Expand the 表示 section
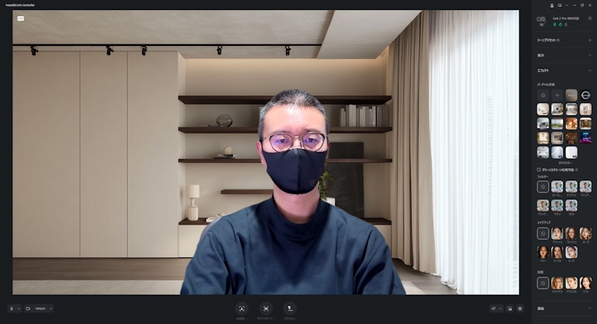This screenshot has width=597, height=324. [589, 55]
